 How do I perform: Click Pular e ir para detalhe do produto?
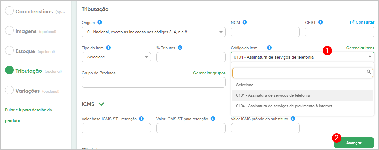(28, 115)
